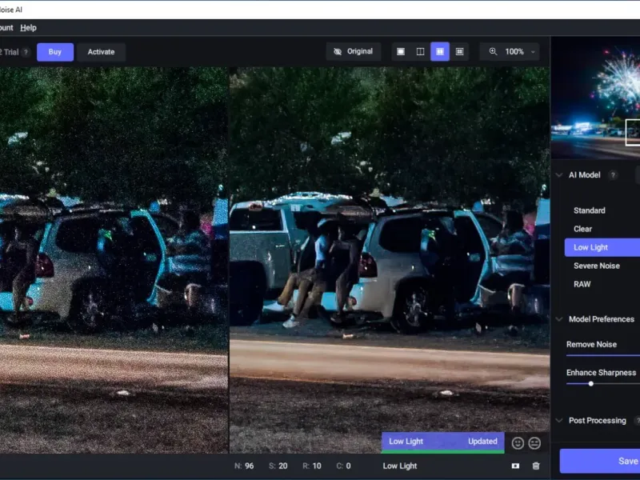The image size is (640, 480).
Task: Click the Save button
Action: [x=599, y=461]
